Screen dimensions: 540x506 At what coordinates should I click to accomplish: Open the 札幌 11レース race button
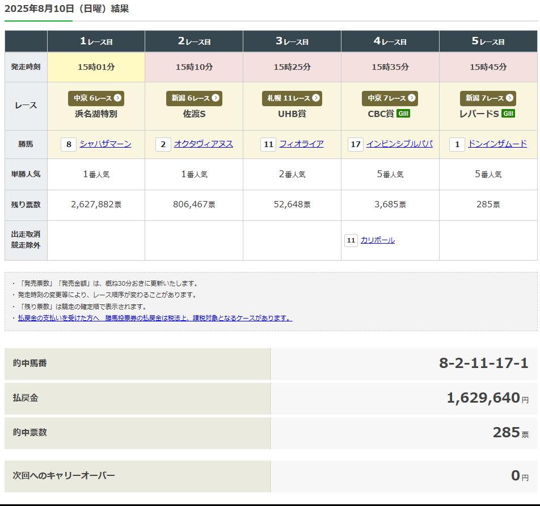tap(292, 98)
